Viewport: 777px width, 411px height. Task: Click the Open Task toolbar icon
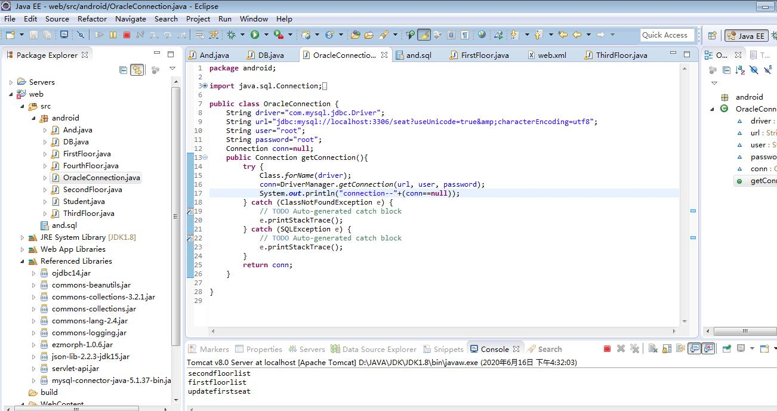369,35
